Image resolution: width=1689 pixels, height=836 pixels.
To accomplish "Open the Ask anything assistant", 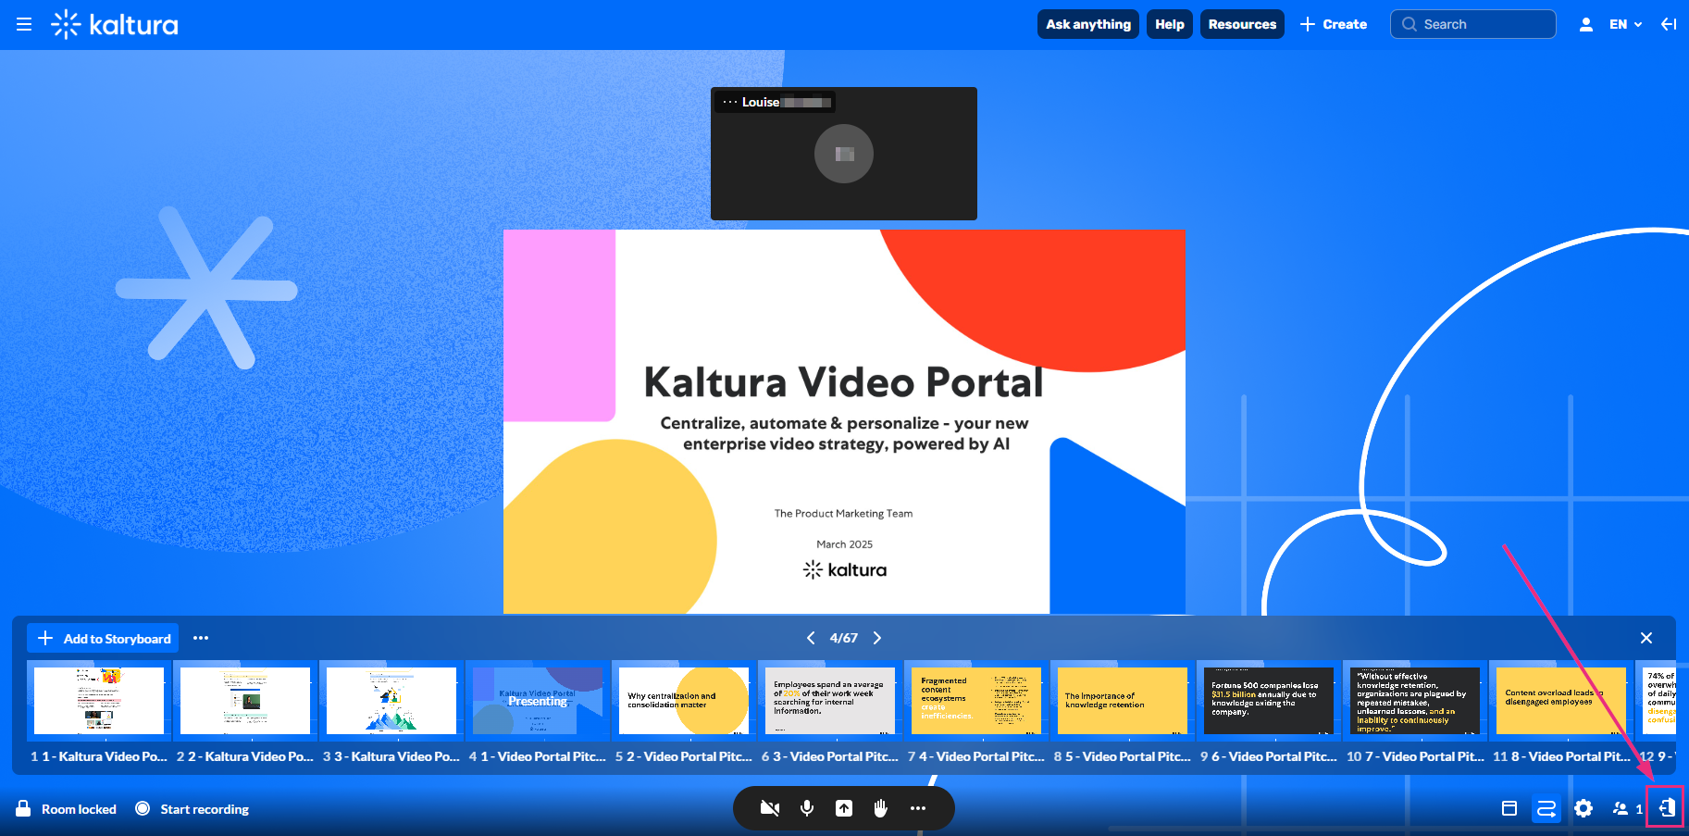I will coord(1088,24).
